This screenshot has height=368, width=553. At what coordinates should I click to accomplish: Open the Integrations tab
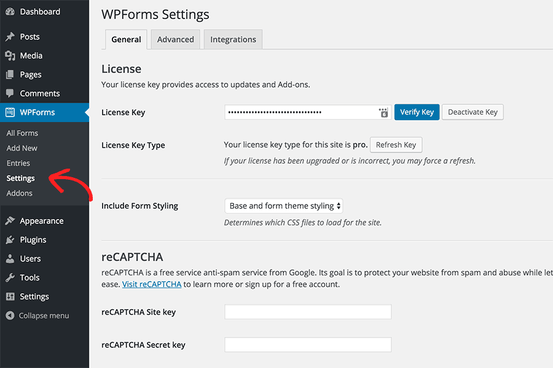coord(232,39)
